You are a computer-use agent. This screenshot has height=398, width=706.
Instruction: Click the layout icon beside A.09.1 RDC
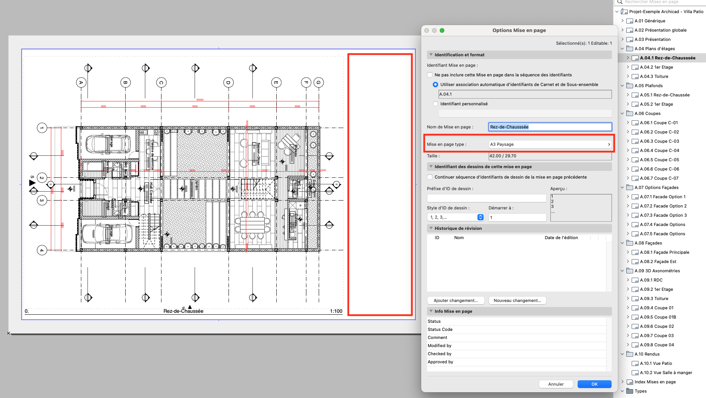[635, 280]
